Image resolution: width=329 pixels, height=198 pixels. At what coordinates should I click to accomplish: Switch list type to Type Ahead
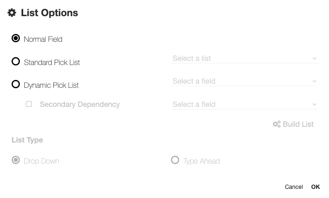pos(175,160)
